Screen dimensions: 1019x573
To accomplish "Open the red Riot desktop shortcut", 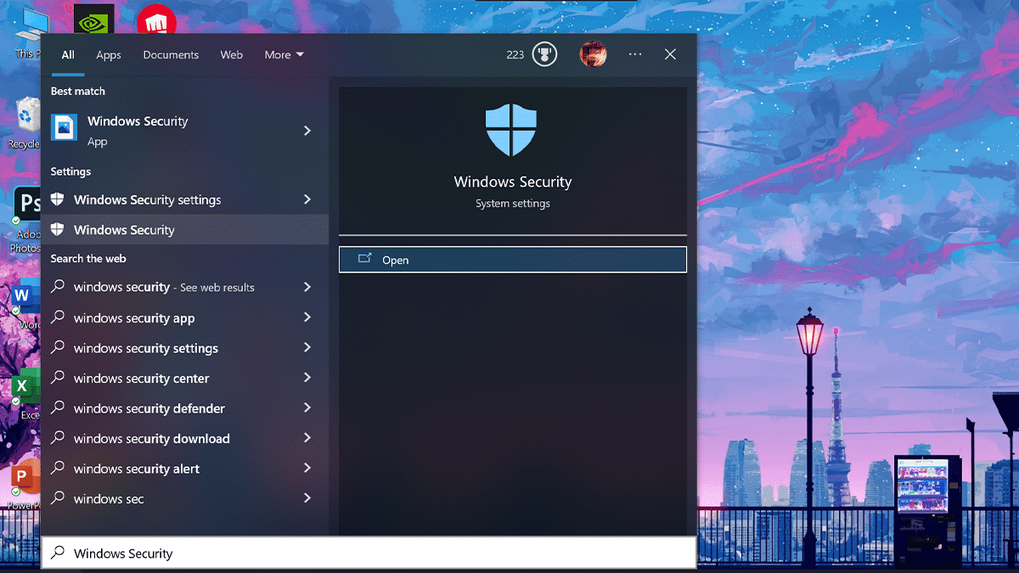I will point(157,19).
